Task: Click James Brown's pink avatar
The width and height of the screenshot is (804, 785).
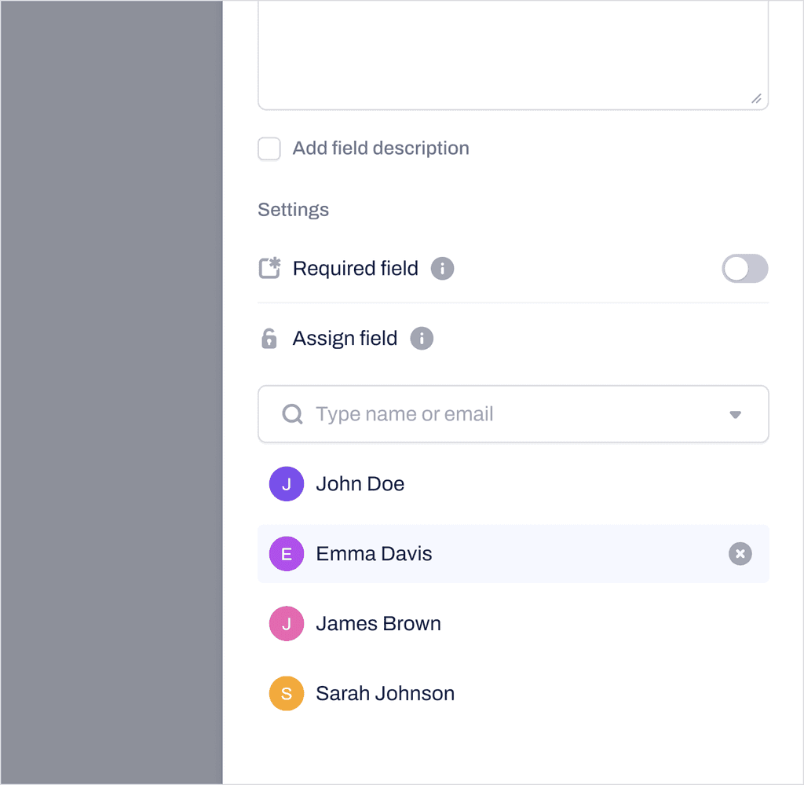Action: point(287,623)
